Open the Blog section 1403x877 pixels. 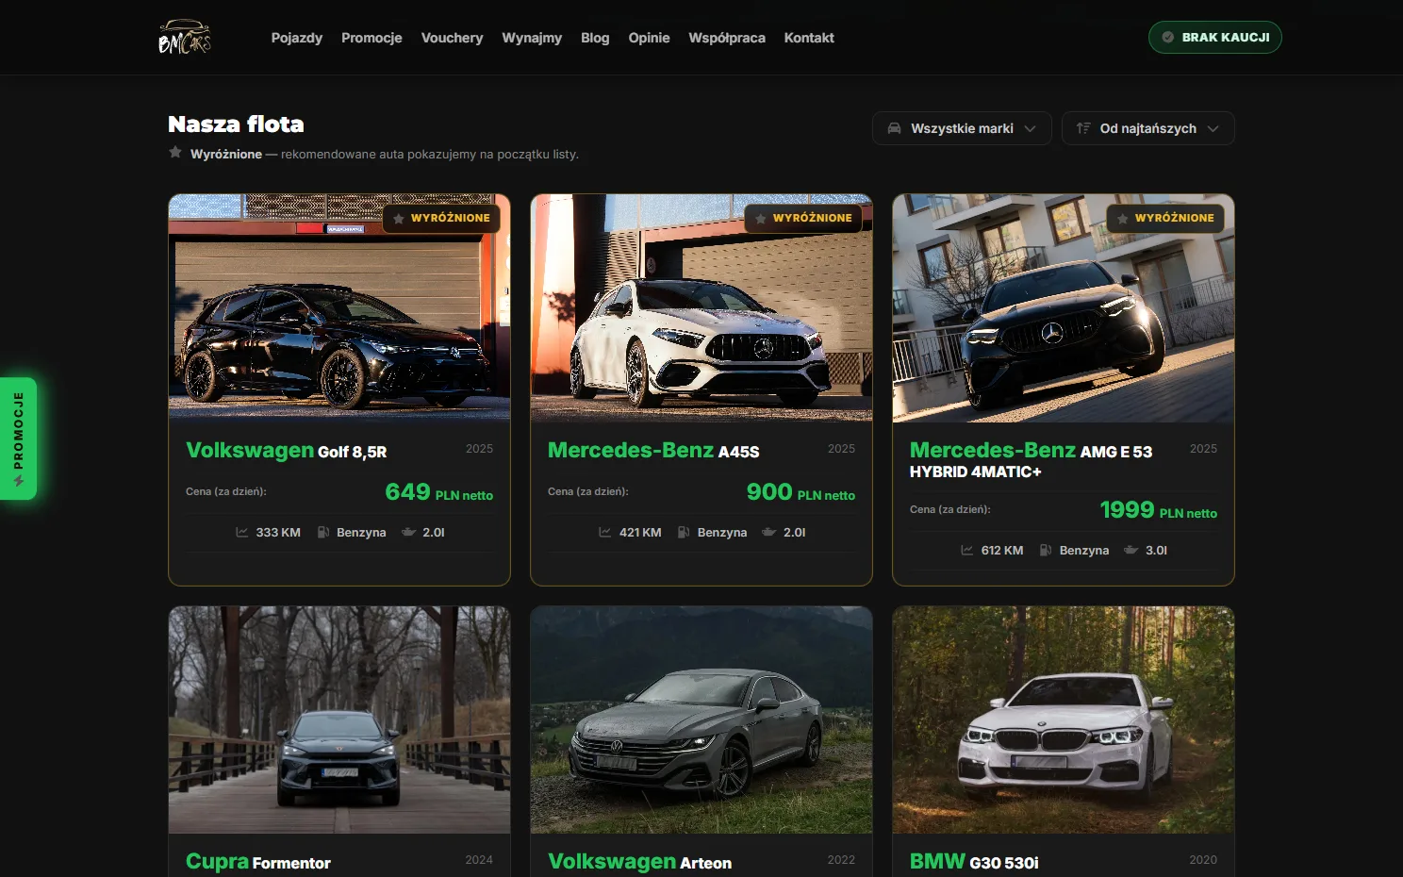pyautogui.click(x=595, y=38)
